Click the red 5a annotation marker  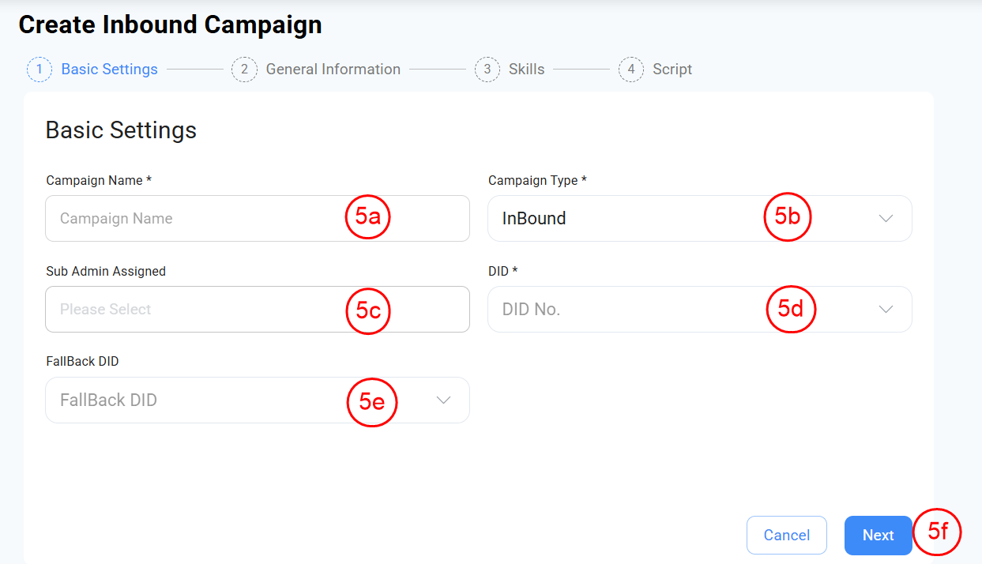point(369,217)
